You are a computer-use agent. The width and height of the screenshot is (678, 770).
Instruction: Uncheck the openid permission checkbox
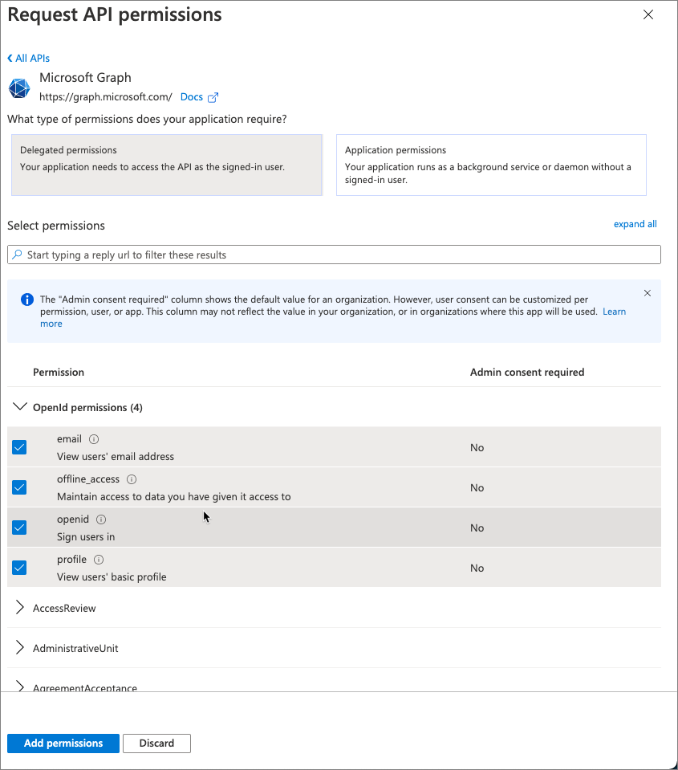[19, 528]
